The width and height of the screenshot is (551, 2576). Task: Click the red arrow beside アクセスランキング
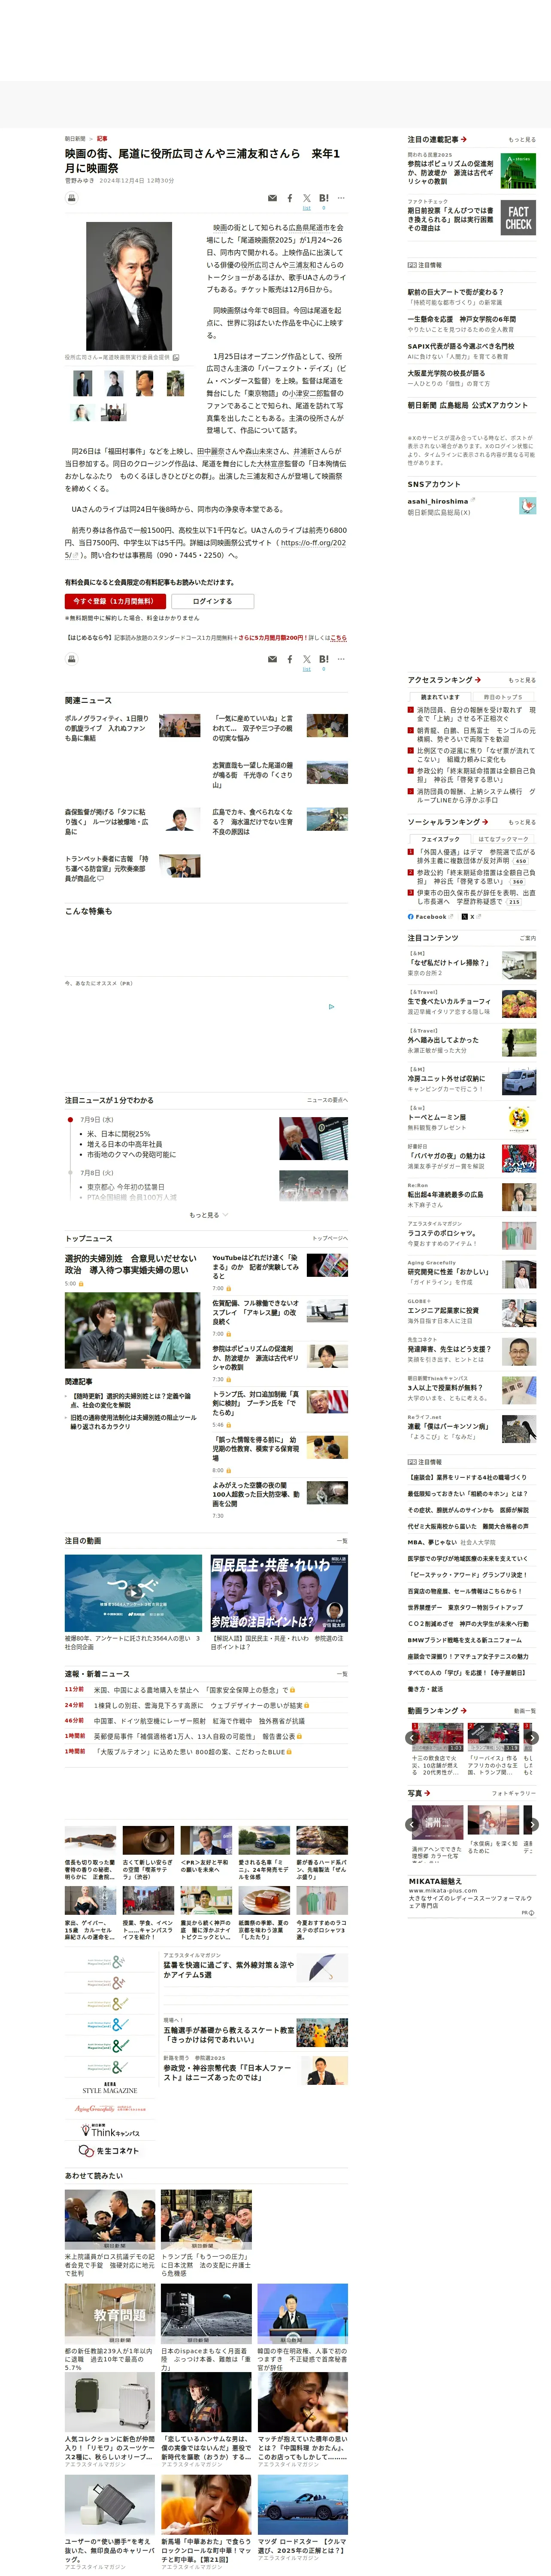[478, 679]
